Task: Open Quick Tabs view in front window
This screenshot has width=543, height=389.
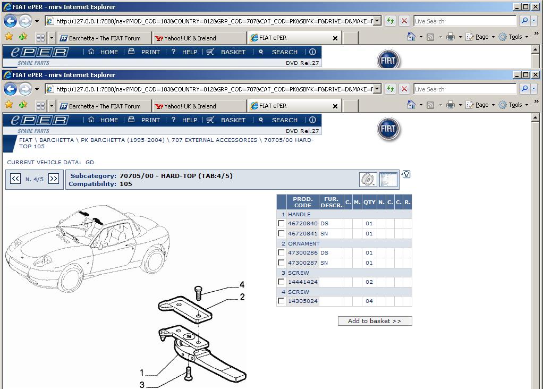Action: [x=40, y=106]
